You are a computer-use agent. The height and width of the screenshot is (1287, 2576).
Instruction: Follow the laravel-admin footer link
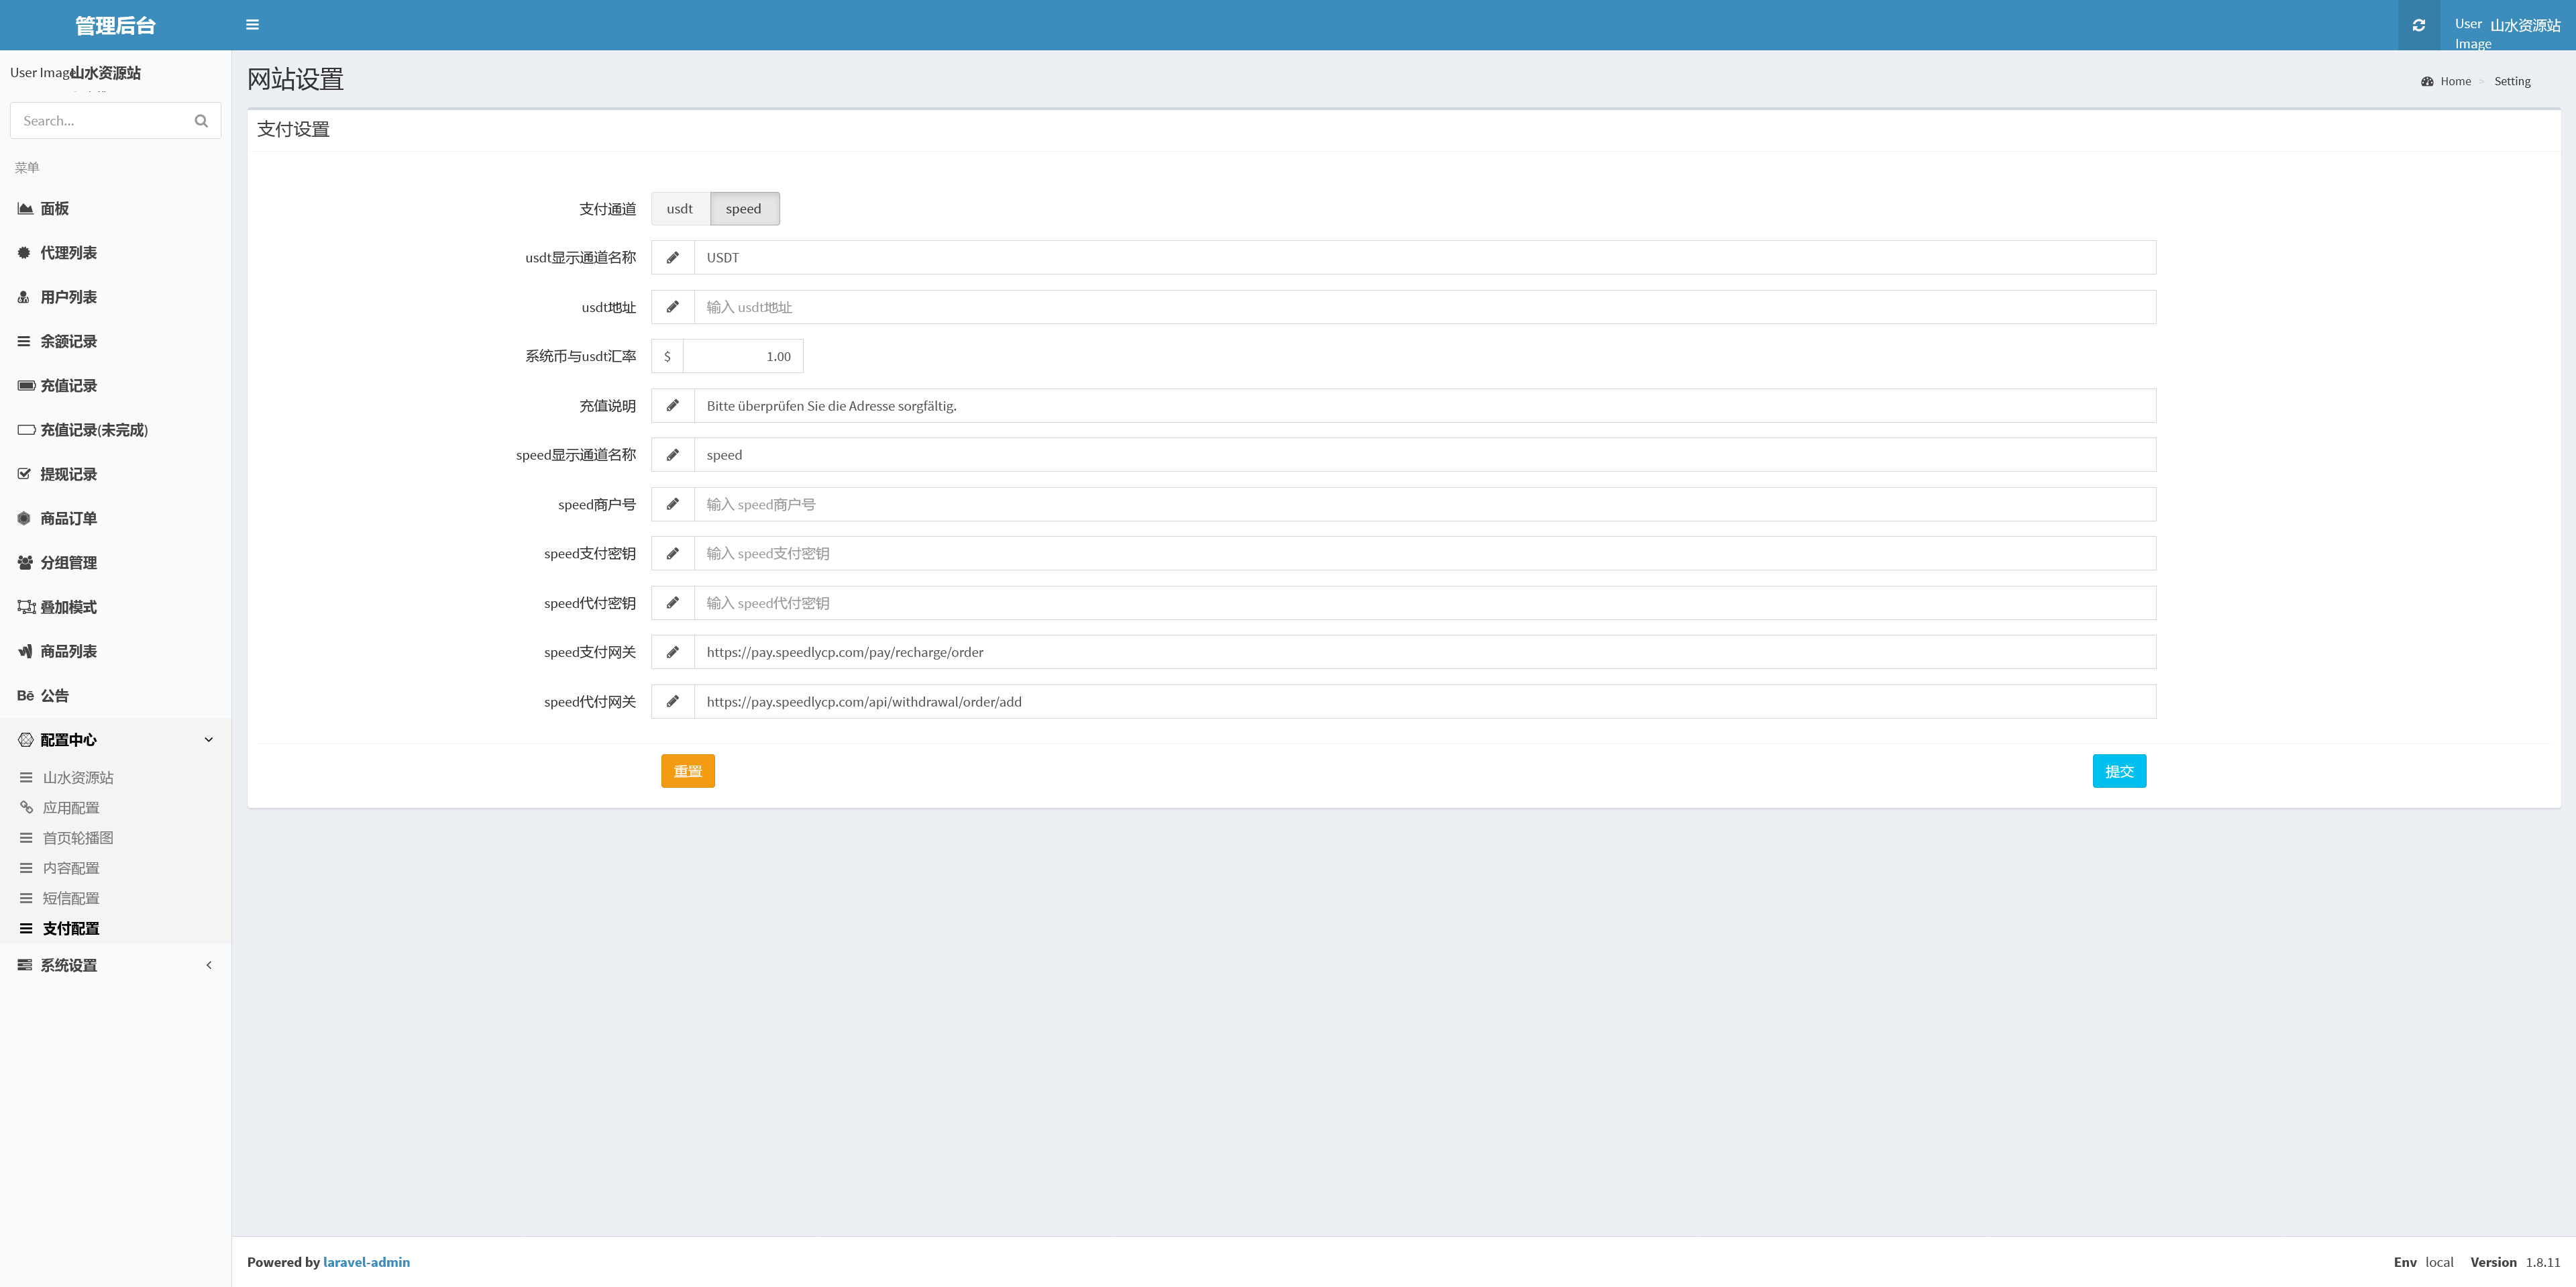point(366,1262)
